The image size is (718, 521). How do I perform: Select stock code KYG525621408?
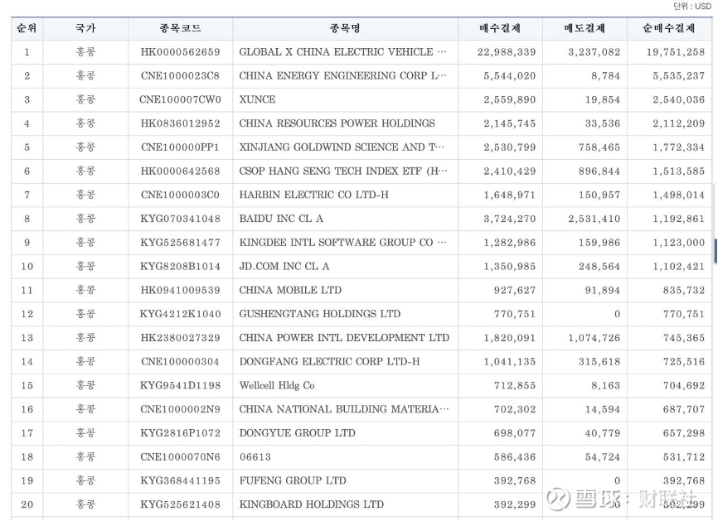pos(181,504)
